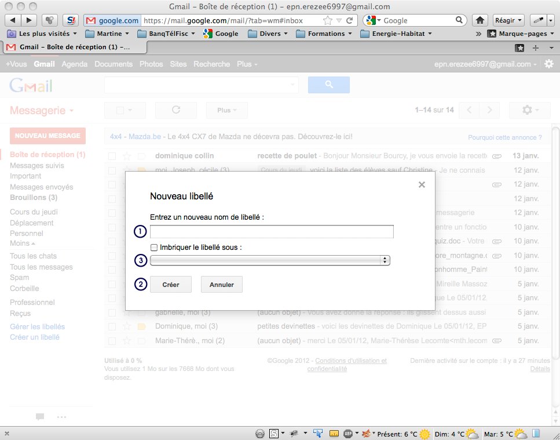Open the Messagerie dropdown
Screen dimensions: 560x440
coord(42,111)
